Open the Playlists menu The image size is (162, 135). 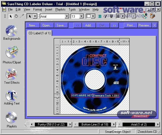pos(60,9)
